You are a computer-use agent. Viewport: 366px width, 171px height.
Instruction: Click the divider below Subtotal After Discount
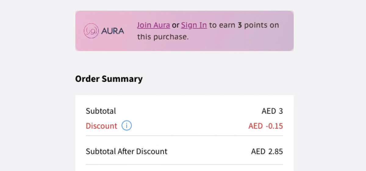click(184, 165)
